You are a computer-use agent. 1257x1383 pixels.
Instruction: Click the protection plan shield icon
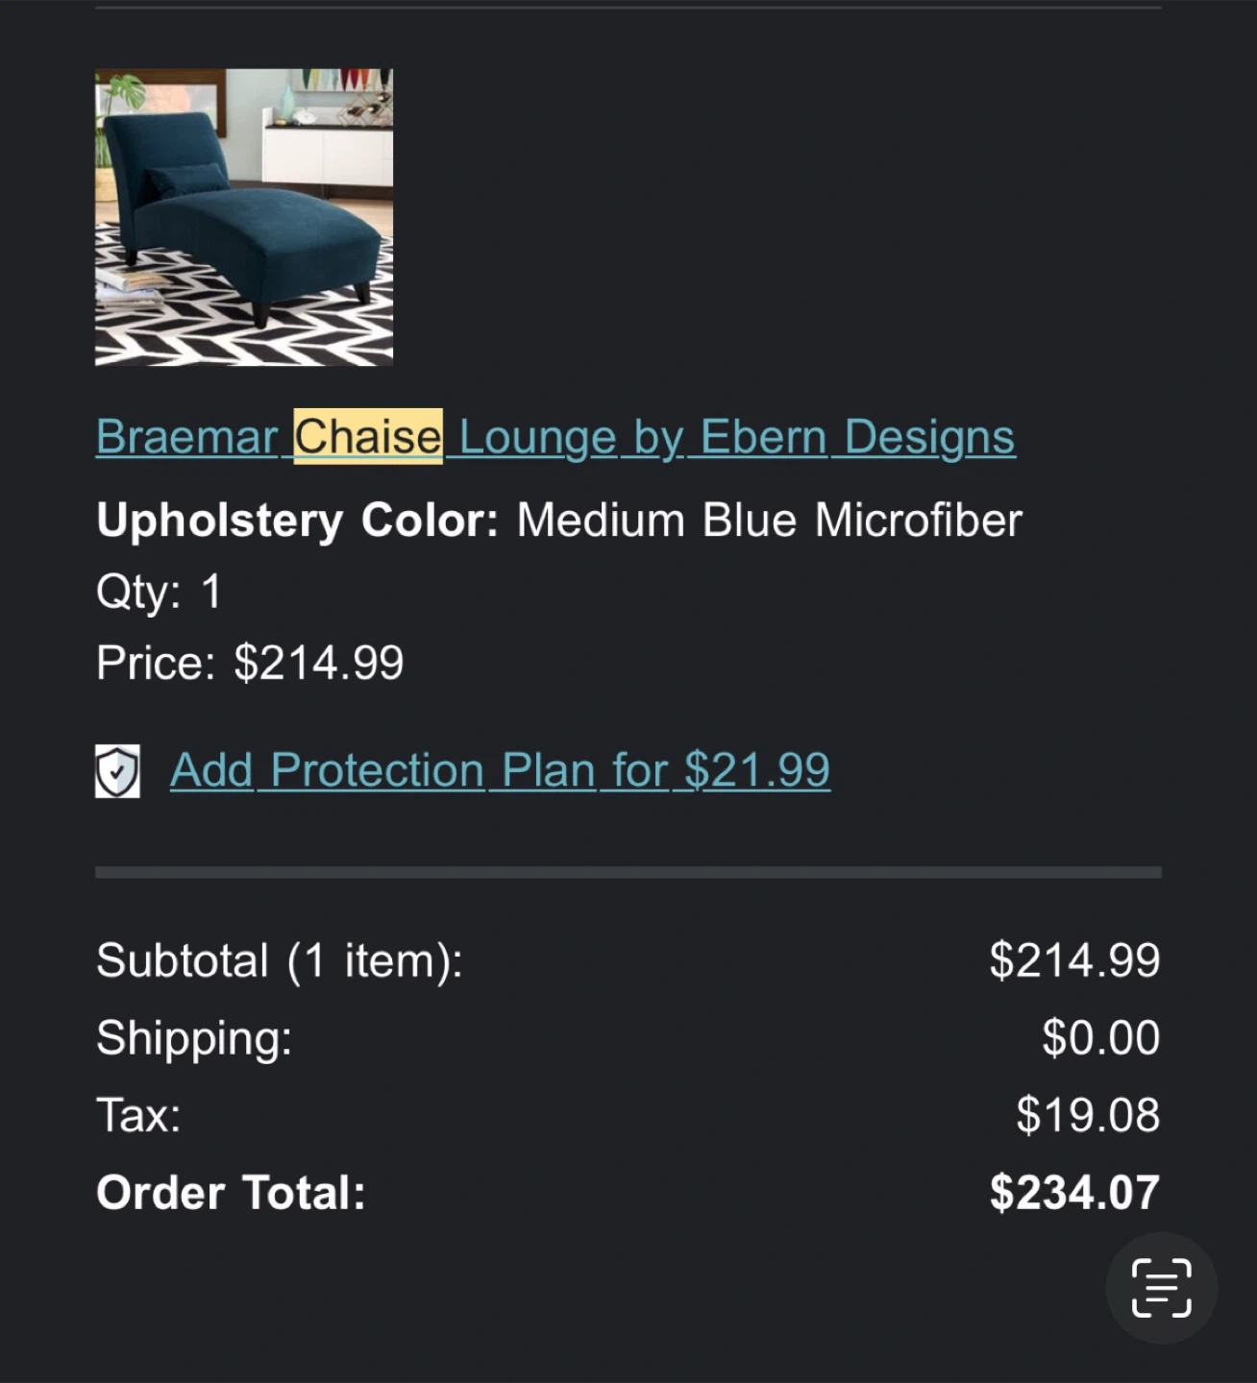click(117, 770)
